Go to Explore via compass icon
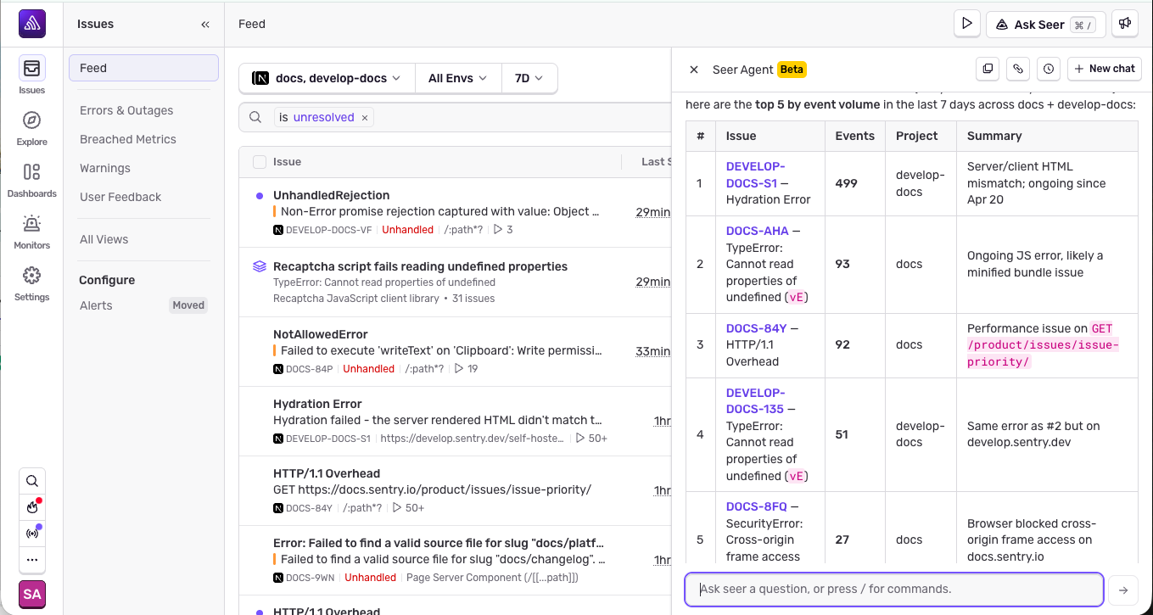1153x615 pixels. [x=32, y=120]
